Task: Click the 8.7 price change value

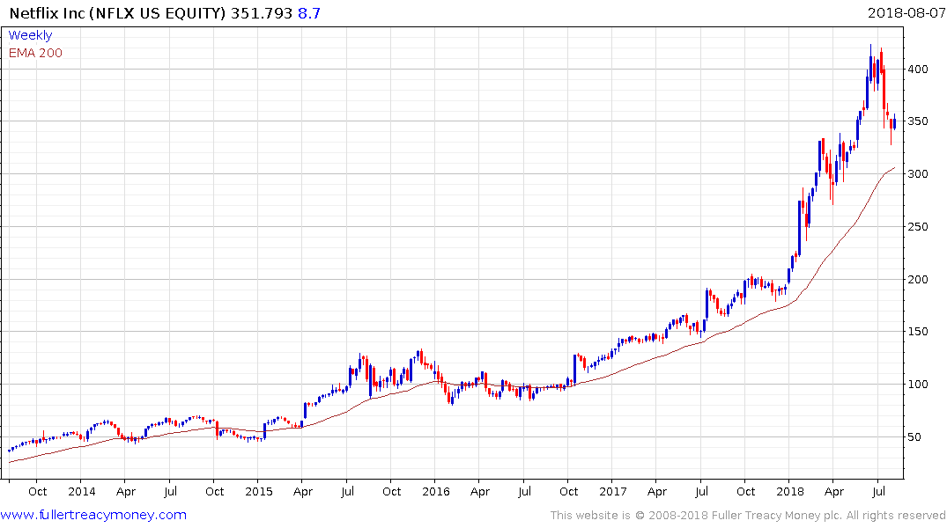Action: point(309,12)
